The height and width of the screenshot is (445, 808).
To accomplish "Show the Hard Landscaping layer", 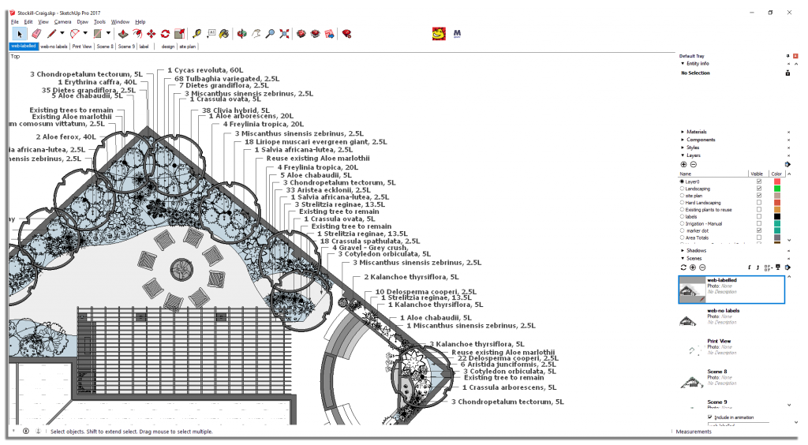I will (759, 203).
